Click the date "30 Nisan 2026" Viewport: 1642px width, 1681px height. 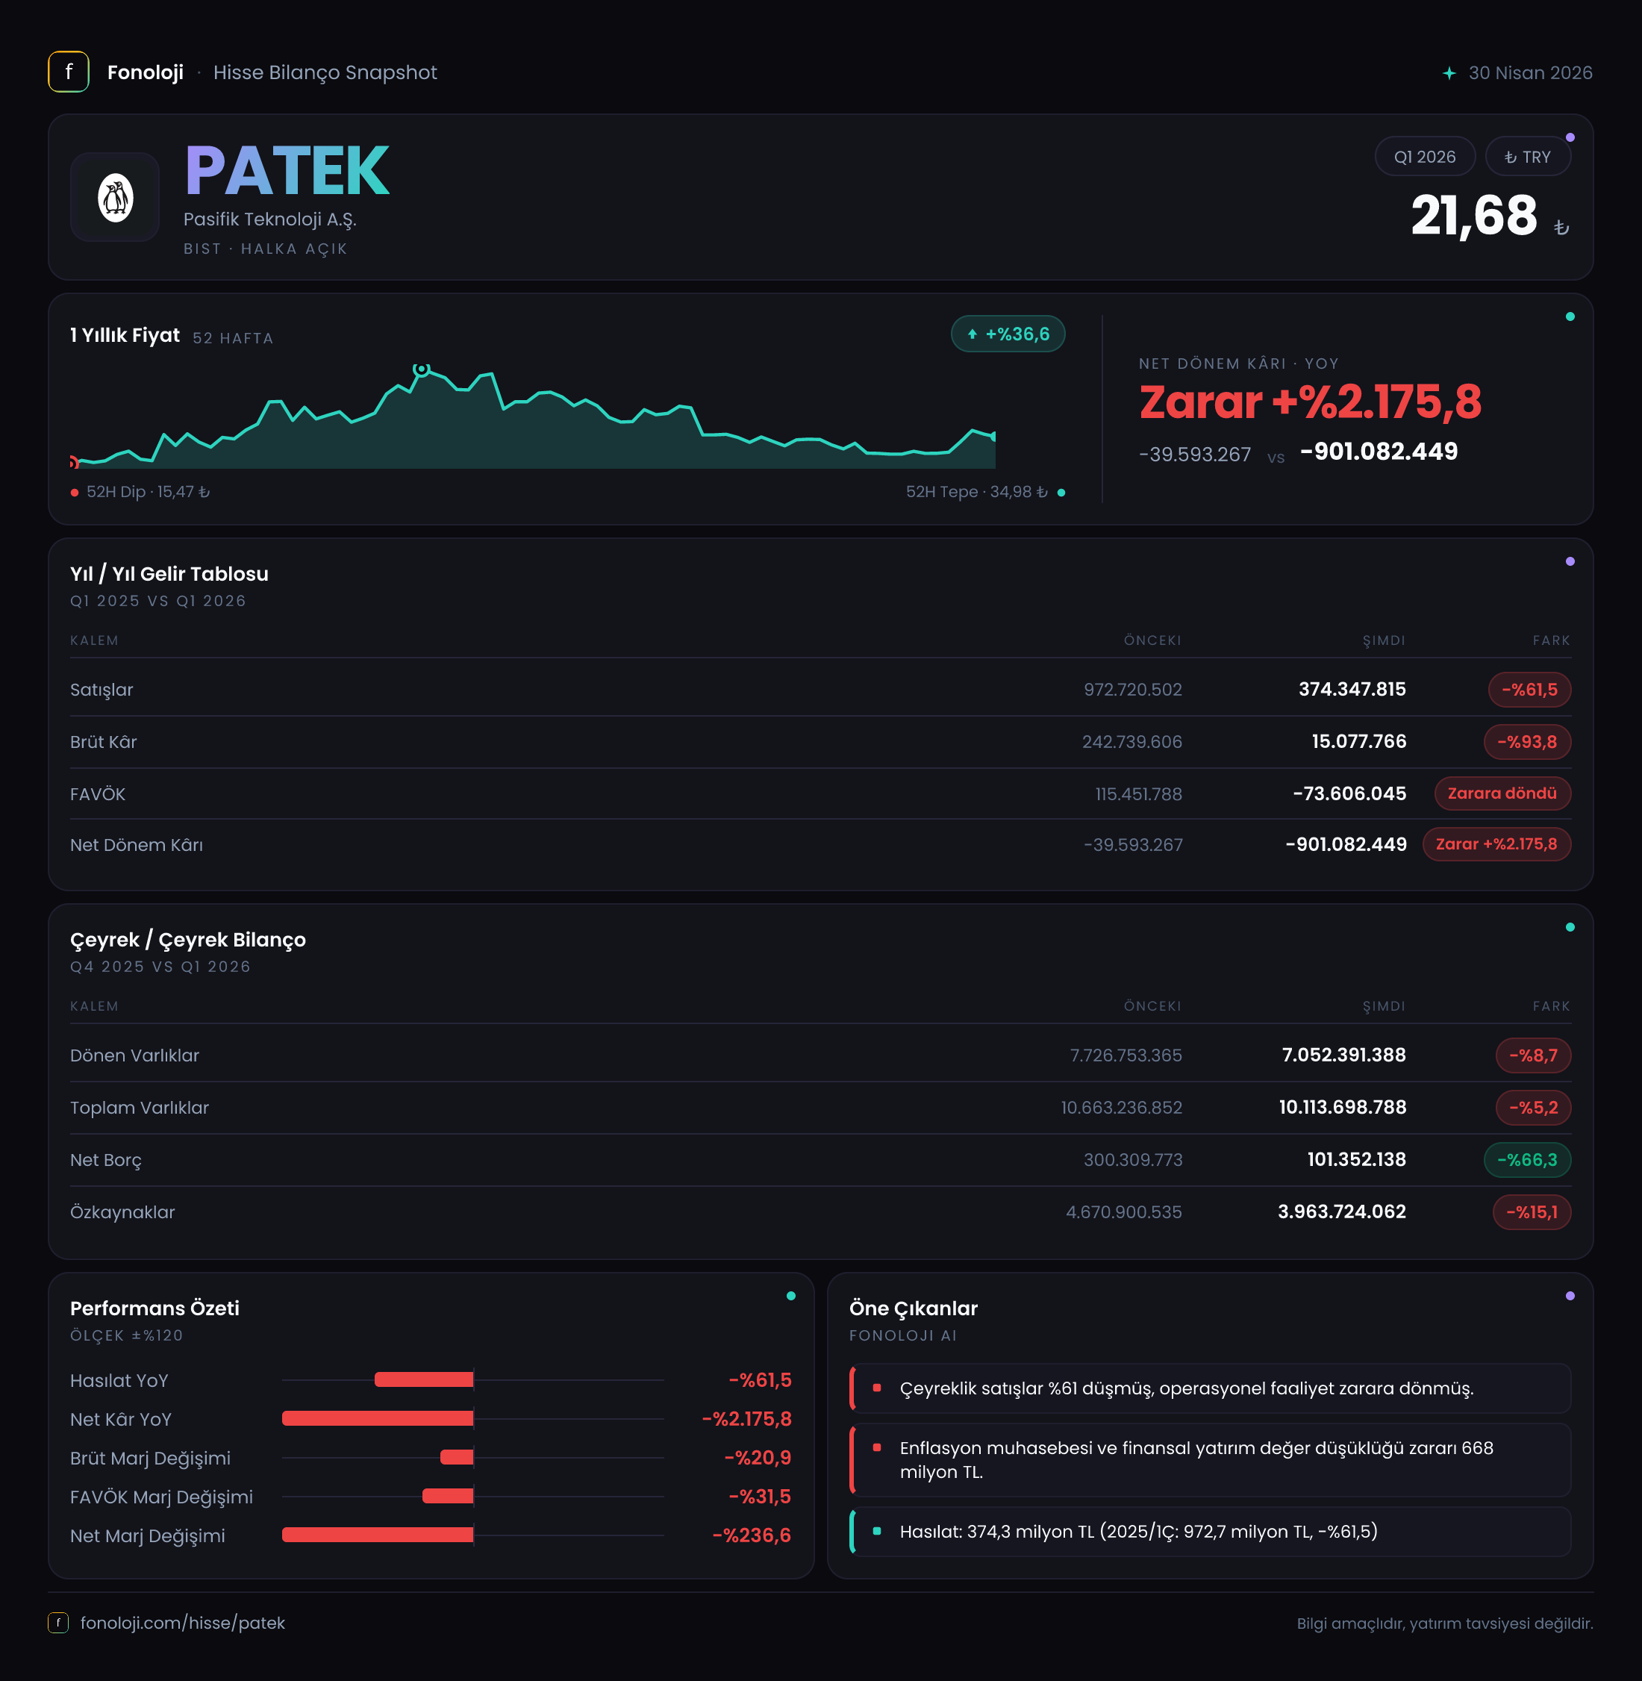tap(1530, 73)
